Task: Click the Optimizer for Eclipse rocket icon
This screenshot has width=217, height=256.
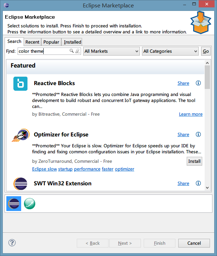Action: [x=20, y=135]
